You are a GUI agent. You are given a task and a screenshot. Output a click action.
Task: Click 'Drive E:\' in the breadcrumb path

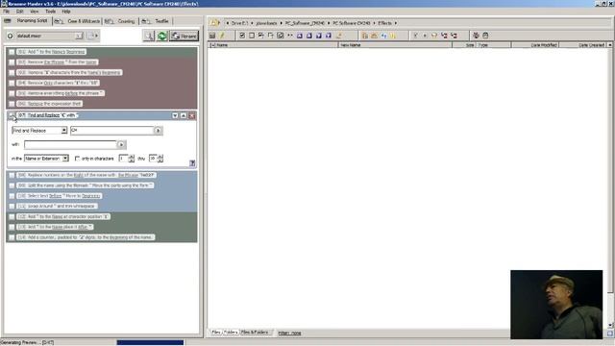[239, 23]
